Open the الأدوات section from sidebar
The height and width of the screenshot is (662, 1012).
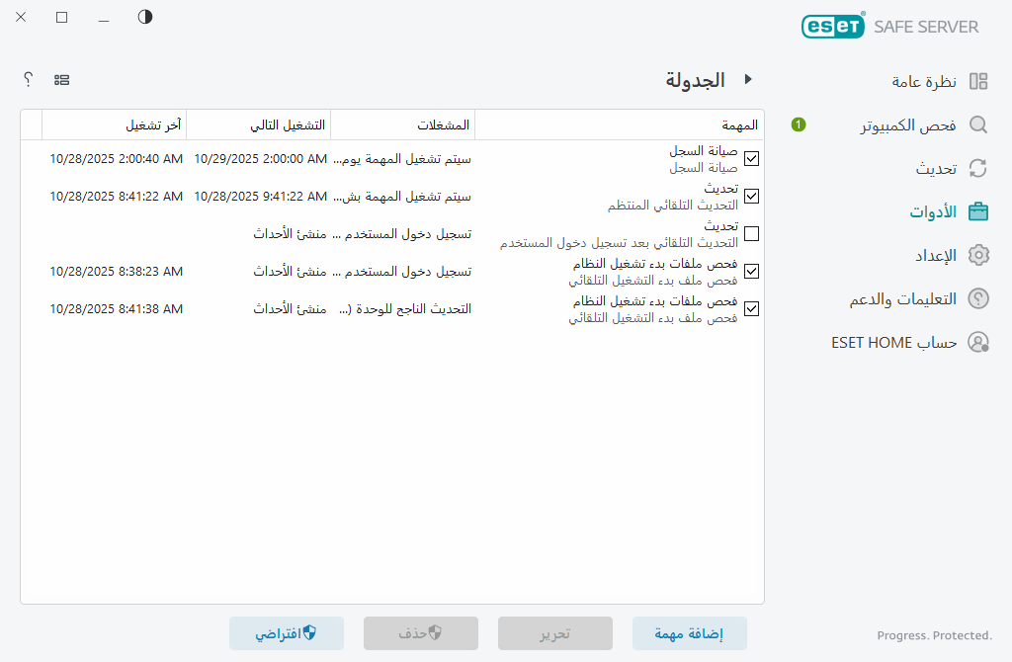[934, 210]
